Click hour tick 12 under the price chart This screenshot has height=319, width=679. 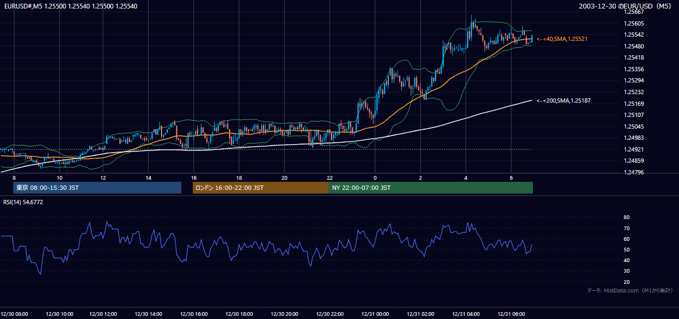[103, 178]
